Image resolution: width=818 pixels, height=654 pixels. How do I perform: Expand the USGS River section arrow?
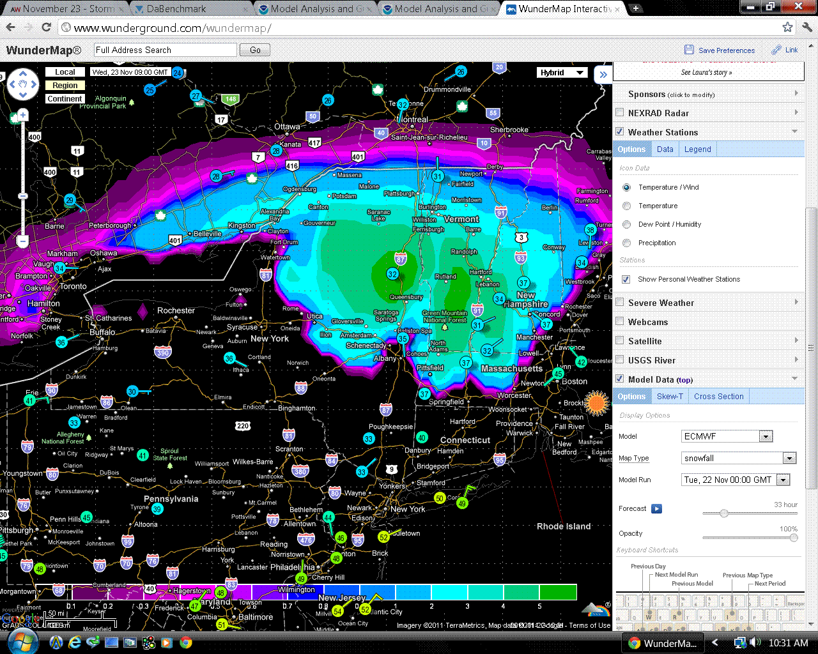(x=796, y=360)
